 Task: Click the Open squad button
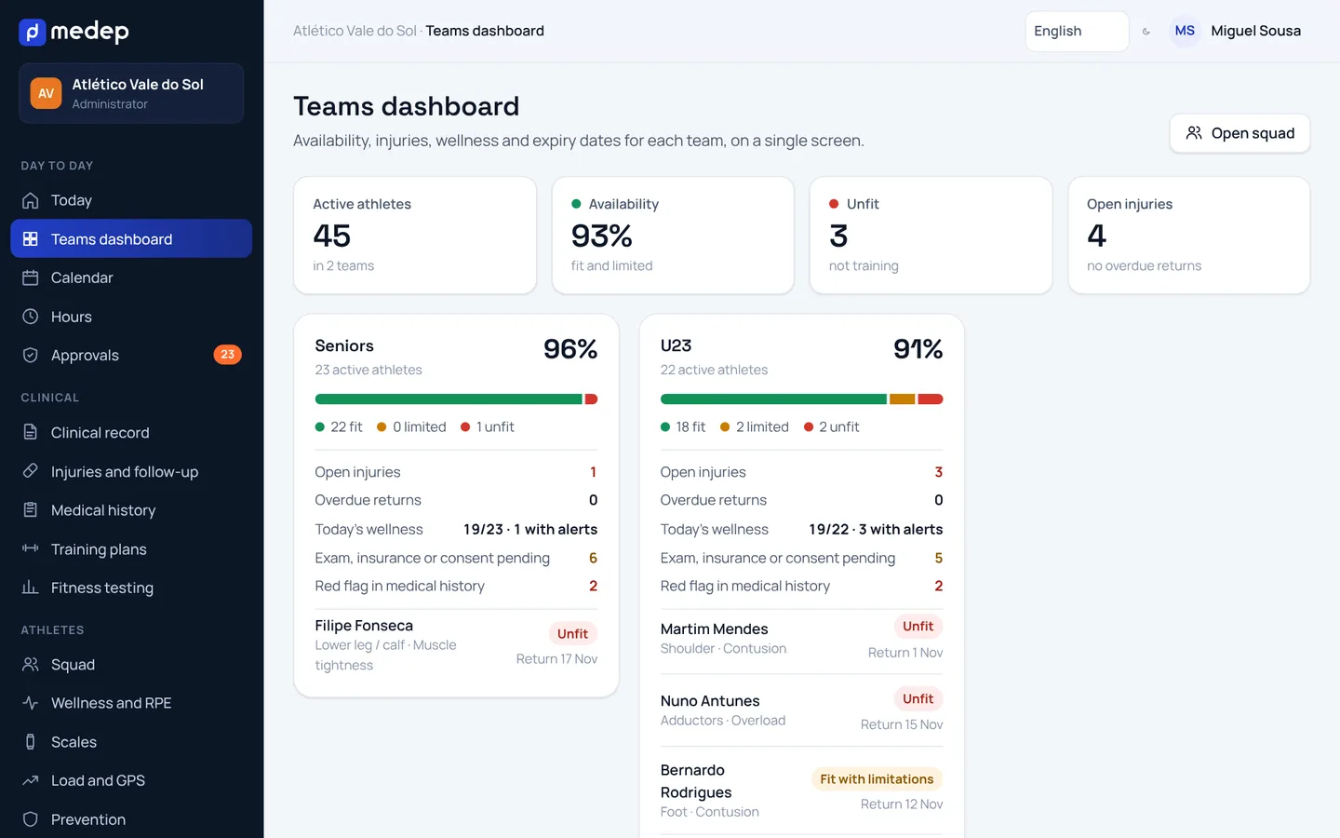[x=1239, y=133]
